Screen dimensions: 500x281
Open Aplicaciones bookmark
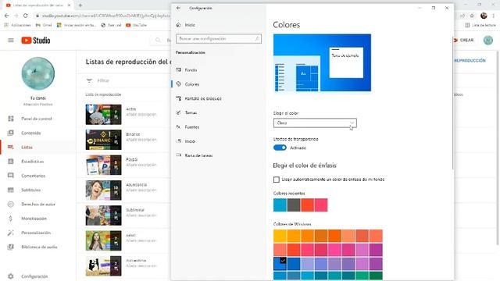[x=18, y=25]
